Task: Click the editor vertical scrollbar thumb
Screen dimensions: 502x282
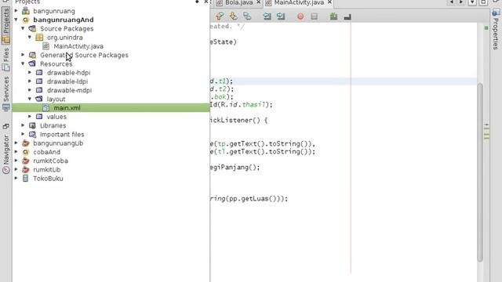Action: 480,172
